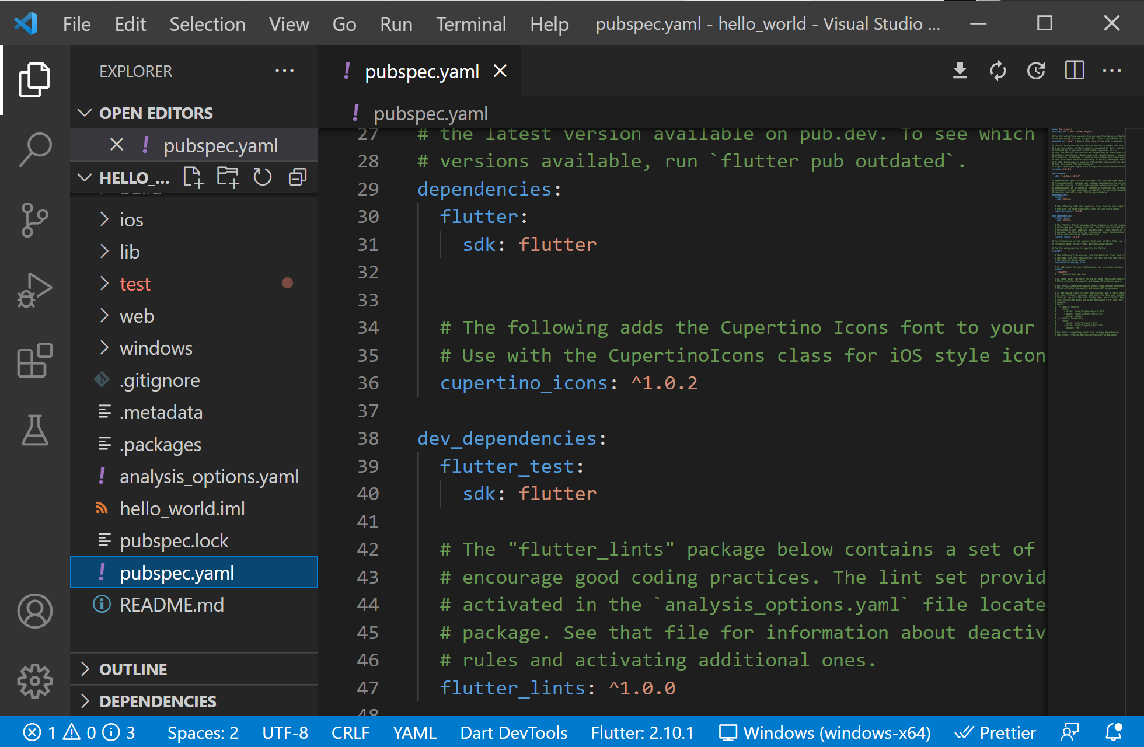Open README.md in the file explorer

point(172,605)
